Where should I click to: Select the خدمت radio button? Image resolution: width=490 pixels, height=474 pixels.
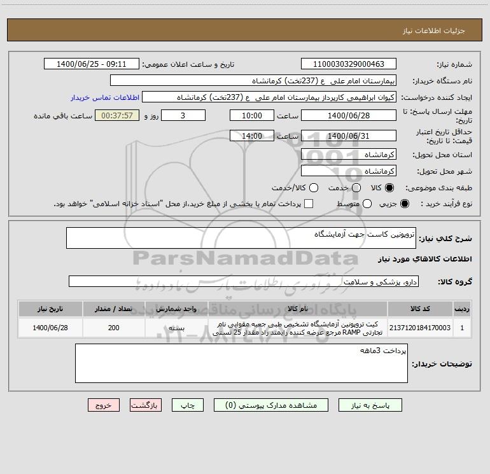[x=356, y=188]
